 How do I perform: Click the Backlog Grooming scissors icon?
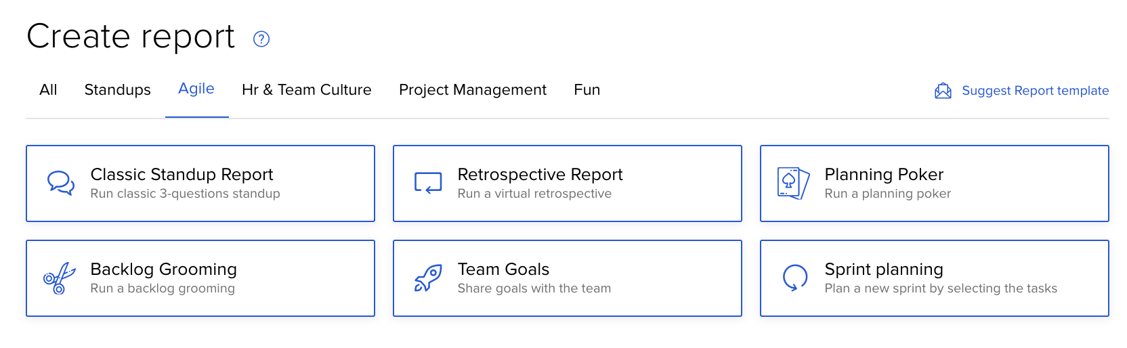pos(60,278)
